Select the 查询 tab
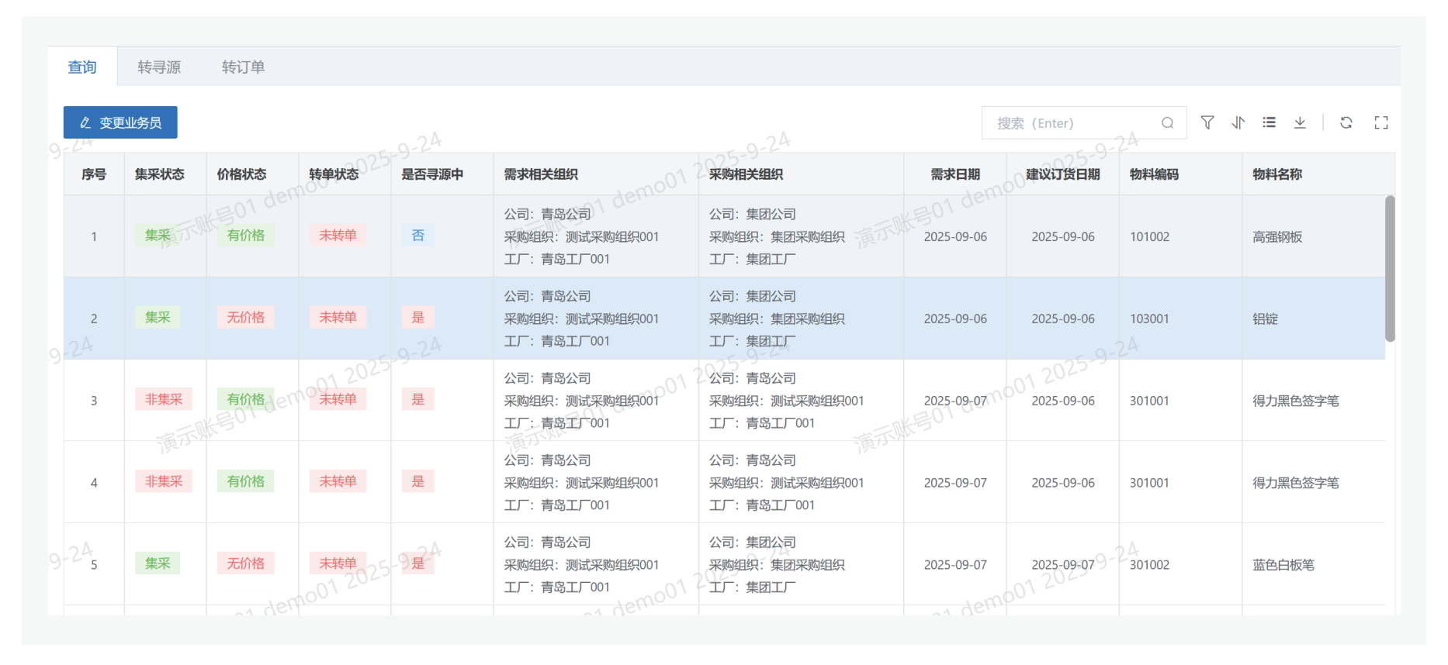Image resolution: width=1448 pixels, height=665 pixels. click(x=82, y=67)
